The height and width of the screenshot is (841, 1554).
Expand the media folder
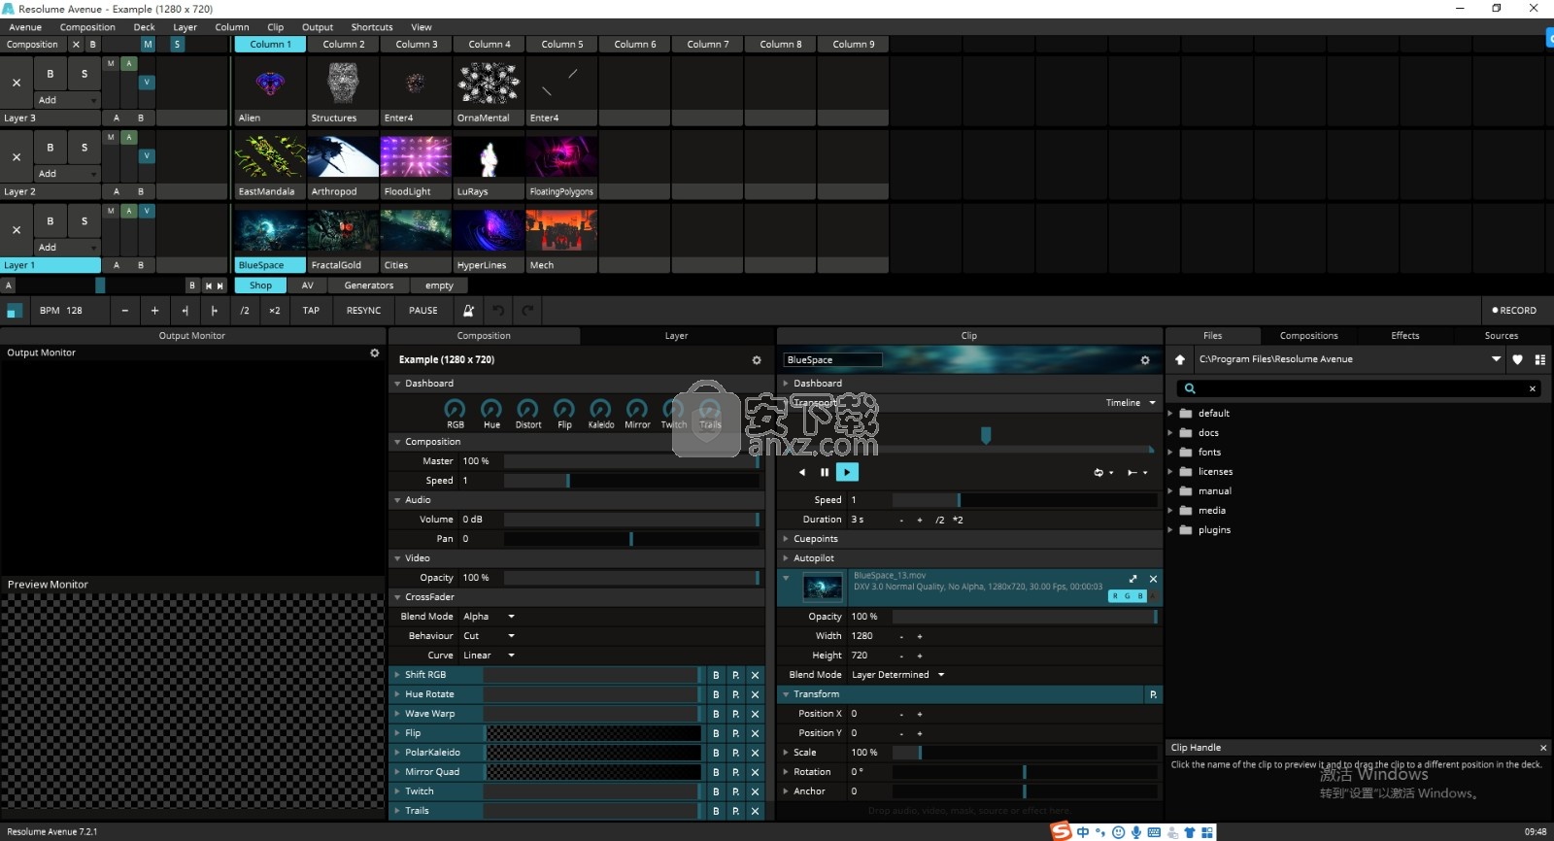click(1170, 511)
